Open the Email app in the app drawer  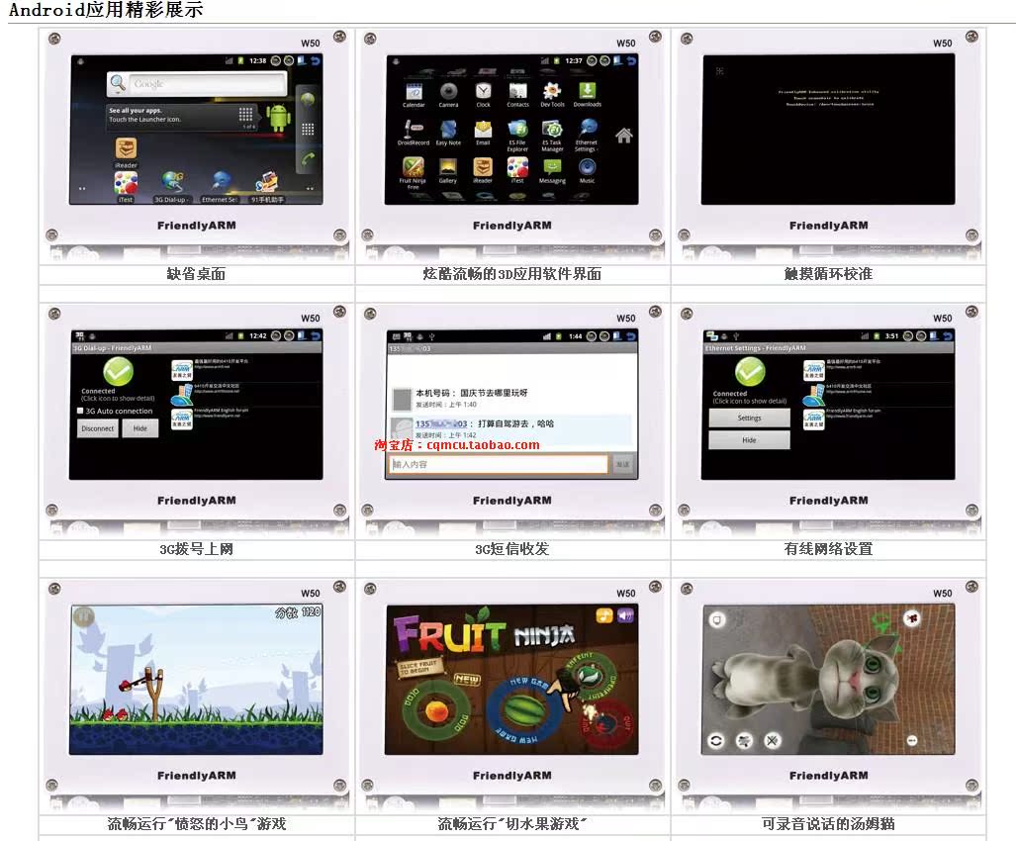pos(484,133)
